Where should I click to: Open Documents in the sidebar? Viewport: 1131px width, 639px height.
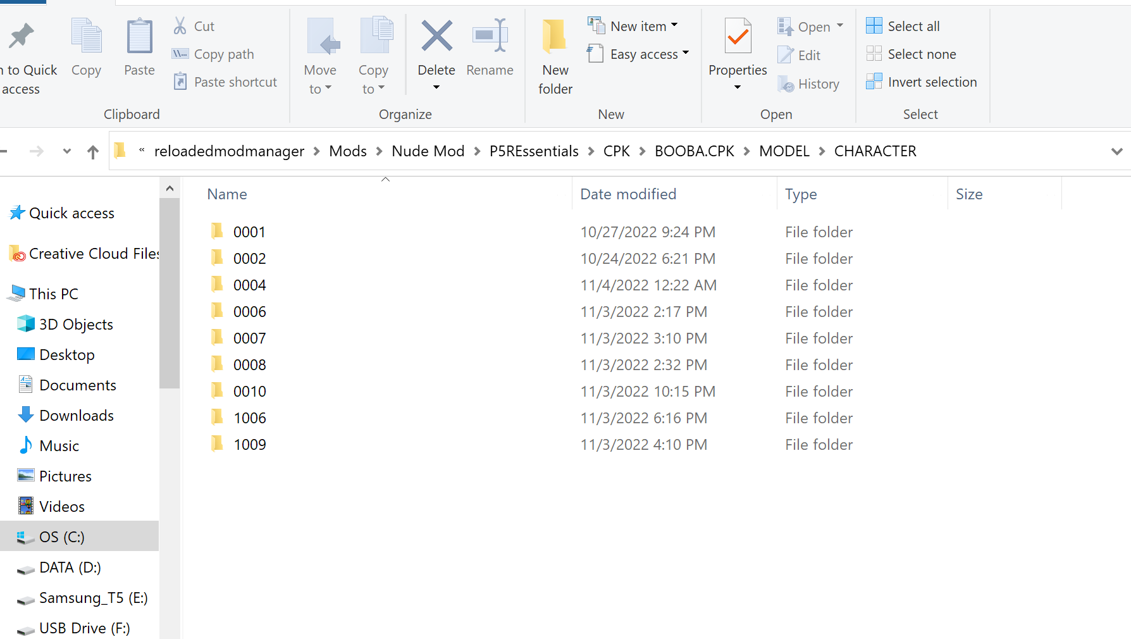[x=78, y=385]
